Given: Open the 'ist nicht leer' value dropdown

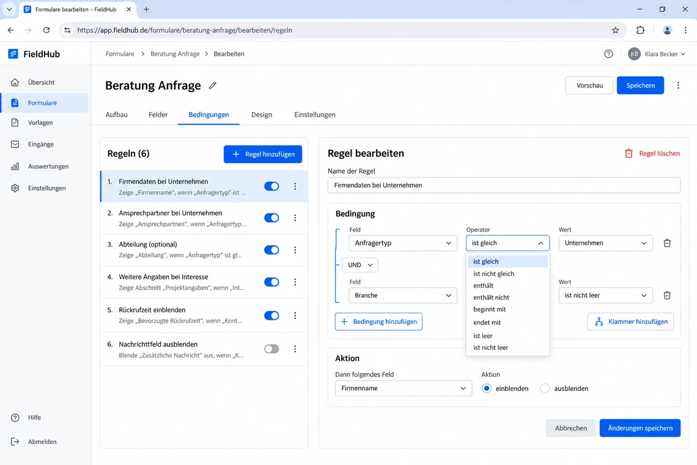Looking at the screenshot, I should point(605,296).
